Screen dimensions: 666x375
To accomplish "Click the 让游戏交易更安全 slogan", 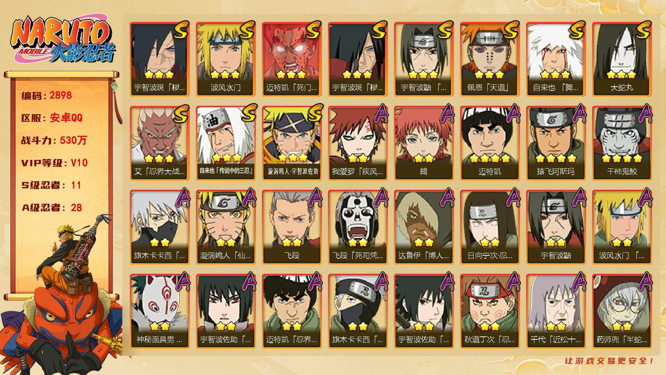I will (609, 361).
